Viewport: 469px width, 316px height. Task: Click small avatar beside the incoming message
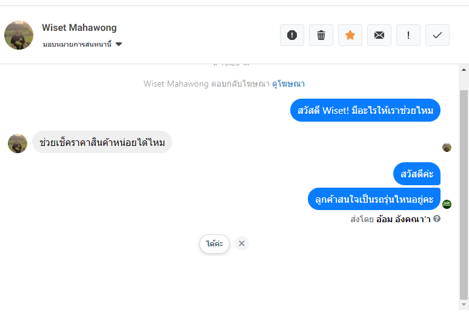tap(18, 143)
